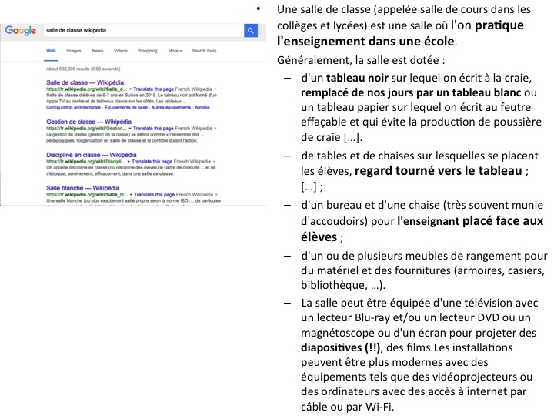Open result 'Salle blanche — Wikipédia'
This screenshot has width=554, height=416.
coord(82,188)
